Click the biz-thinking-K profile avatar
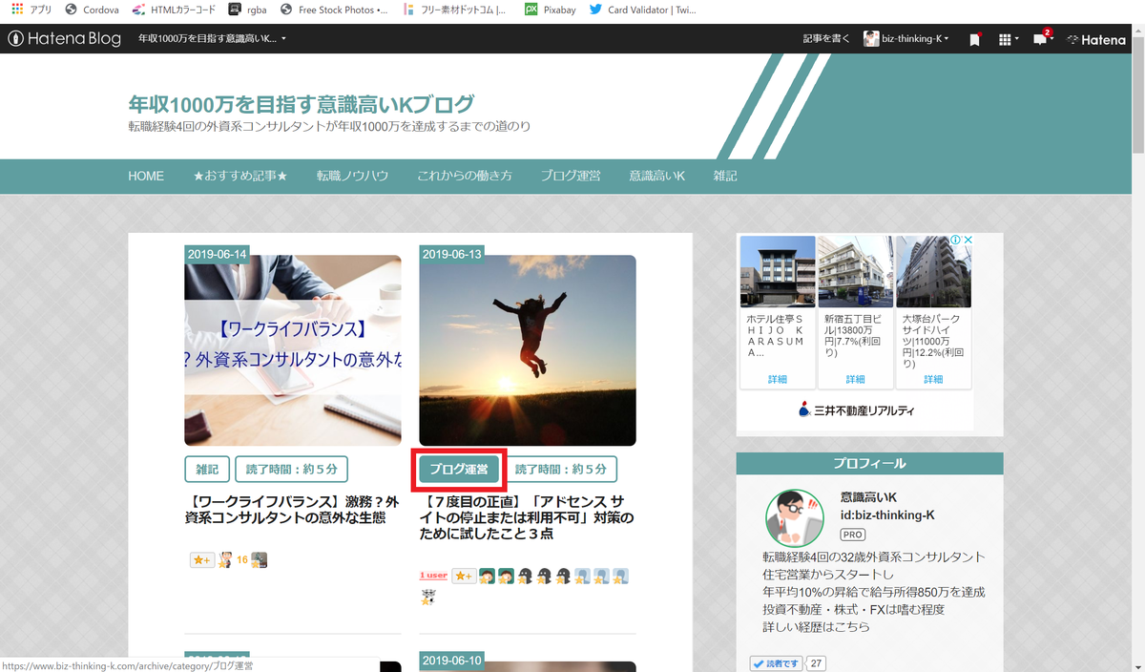The width and height of the screenshot is (1145, 672). point(870,39)
